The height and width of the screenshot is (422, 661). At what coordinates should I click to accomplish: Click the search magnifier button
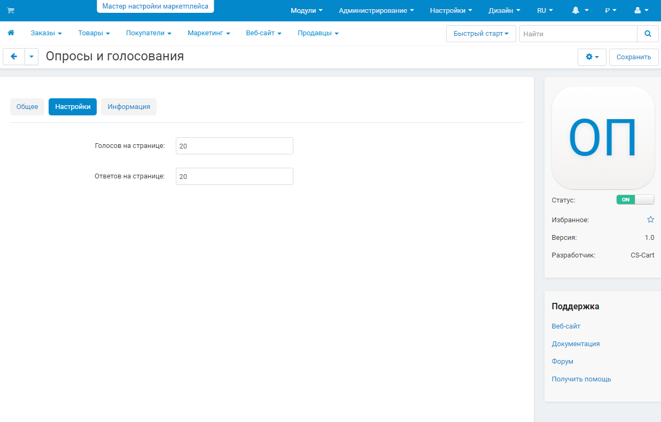coord(648,34)
